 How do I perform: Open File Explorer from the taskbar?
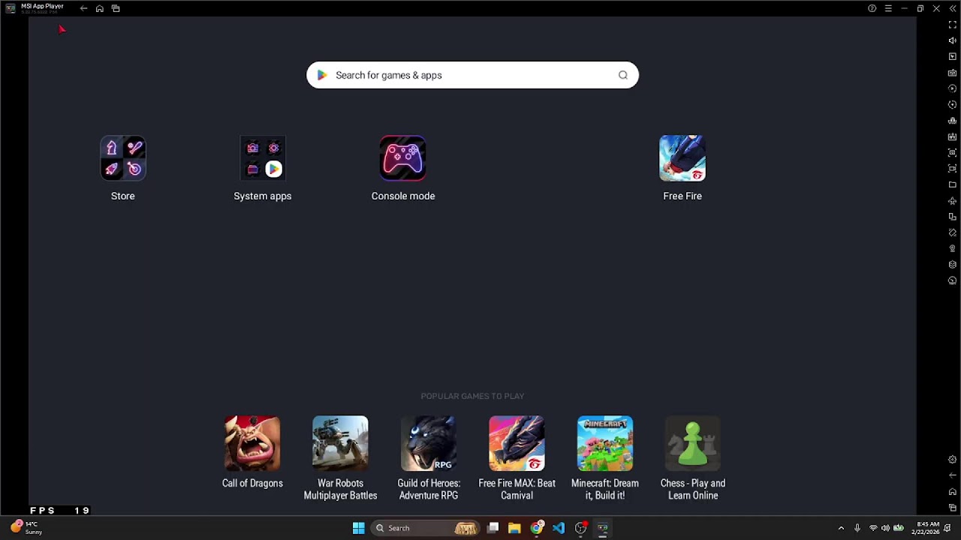click(514, 528)
